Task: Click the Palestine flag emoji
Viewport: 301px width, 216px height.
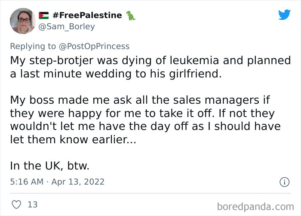Action: [x=44, y=16]
